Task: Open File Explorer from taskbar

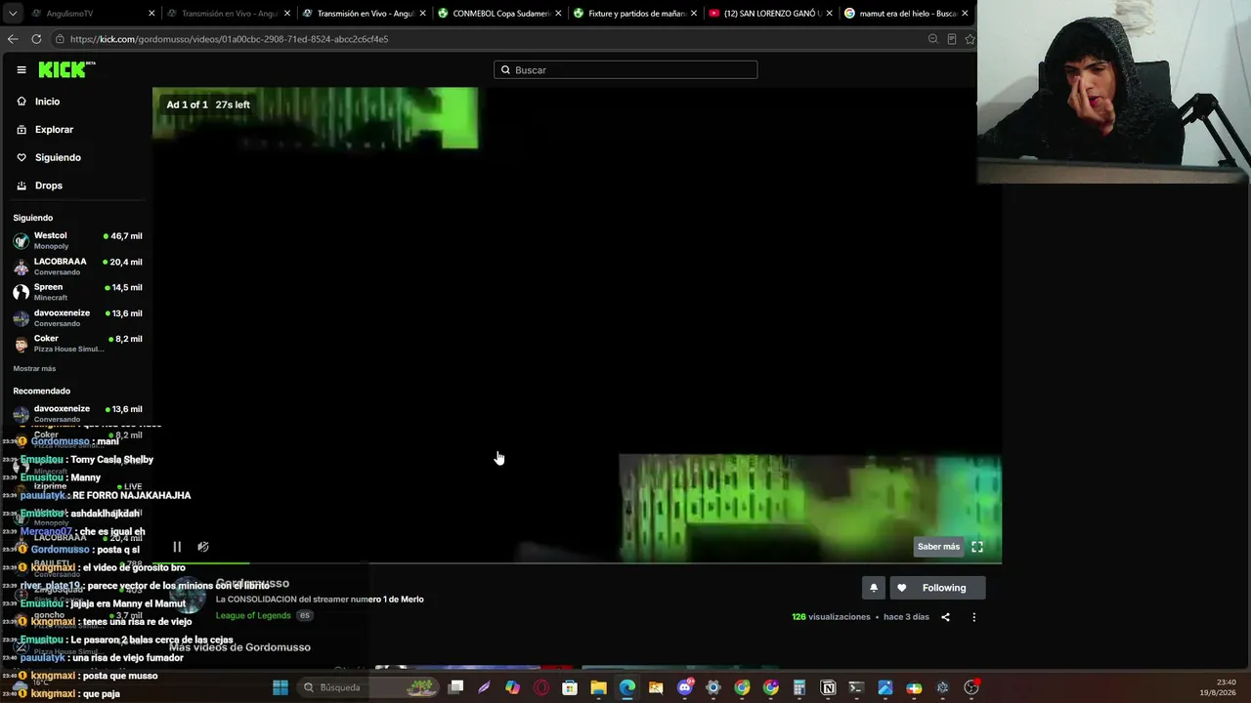Action: (x=598, y=687)
